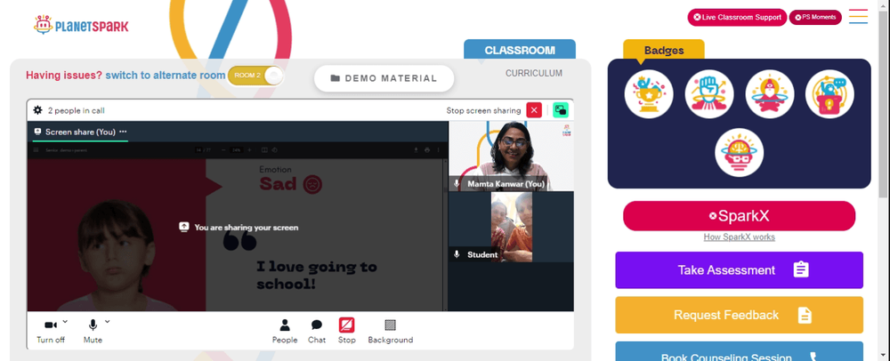The width and height of the screenshot is (890, 361).
Task: Open the DEMO MATERIAL folder button
Action: pyautogui.click(x=384, y=78)
